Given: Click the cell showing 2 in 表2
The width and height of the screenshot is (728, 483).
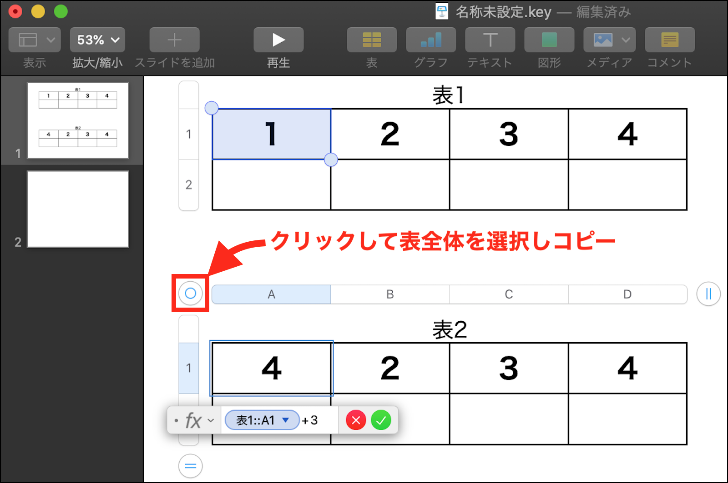Looking at the screenshot, I should tap(390, 368).
